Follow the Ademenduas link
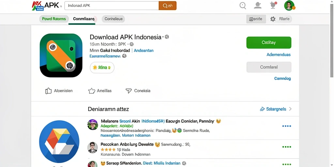334x167 pixels. (x=279, y=55)
